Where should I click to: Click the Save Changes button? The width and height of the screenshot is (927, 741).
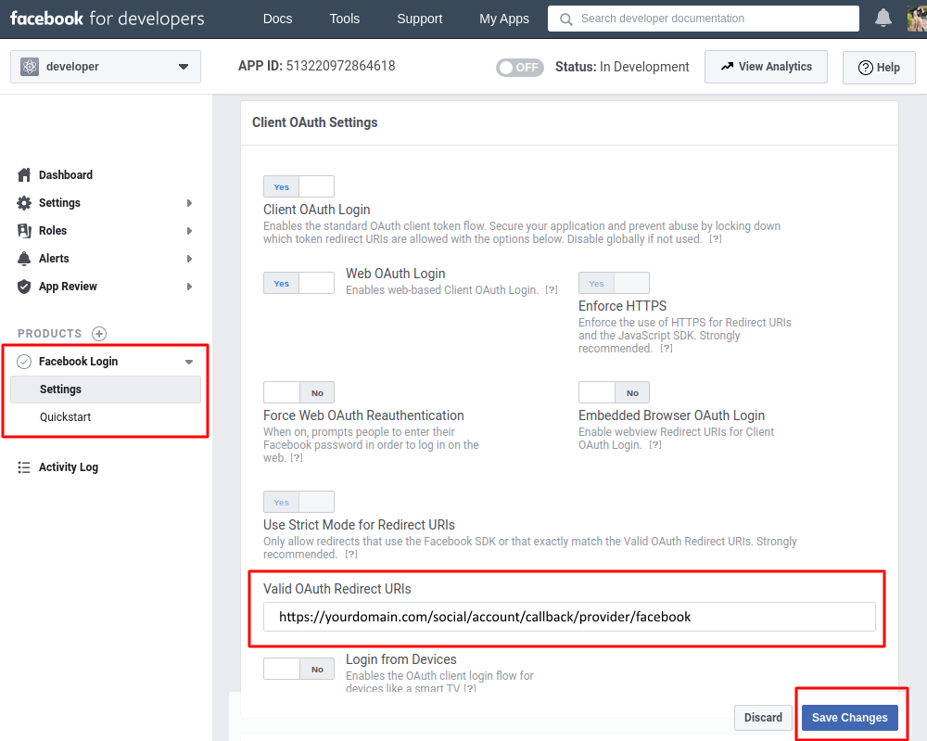[849, 717]
